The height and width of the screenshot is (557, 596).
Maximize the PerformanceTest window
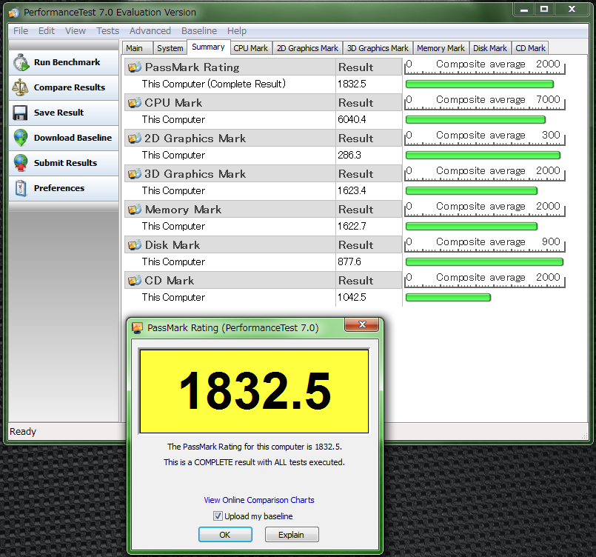point(544,9)
